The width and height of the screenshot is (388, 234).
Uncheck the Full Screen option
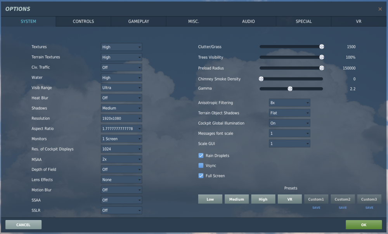[201, 175]
